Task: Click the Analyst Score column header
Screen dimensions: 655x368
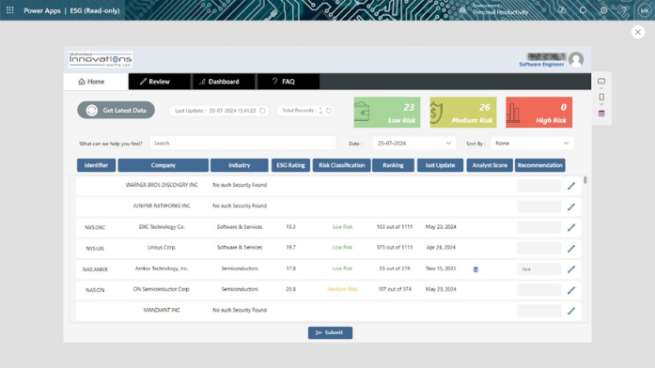Action: coord(490,165)
